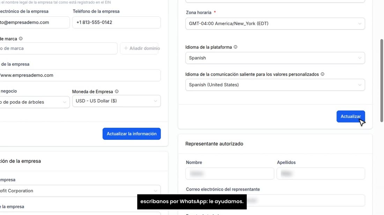Click the Zona horaria label

point(199,13)
